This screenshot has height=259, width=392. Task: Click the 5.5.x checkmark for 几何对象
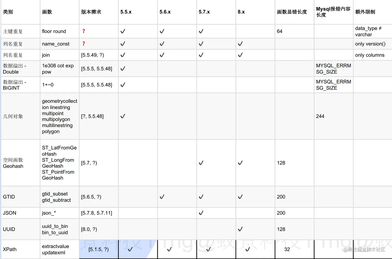click(123, 116)
